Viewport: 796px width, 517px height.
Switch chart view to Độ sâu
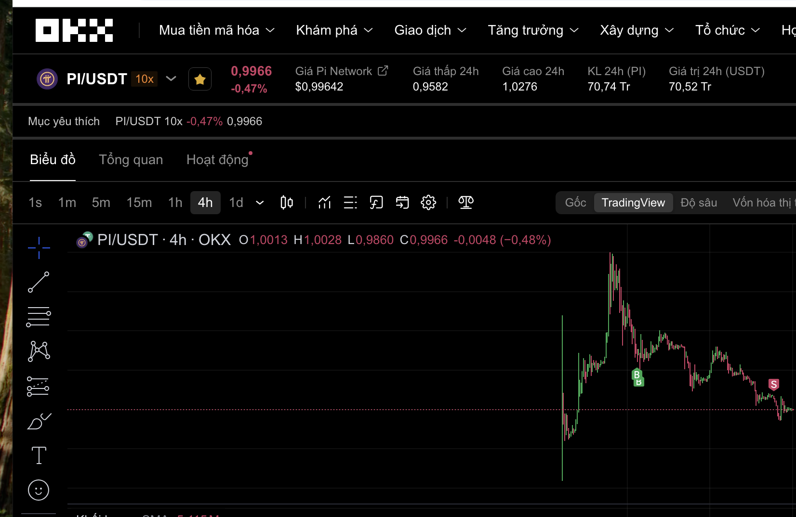(x=699, y=203)
